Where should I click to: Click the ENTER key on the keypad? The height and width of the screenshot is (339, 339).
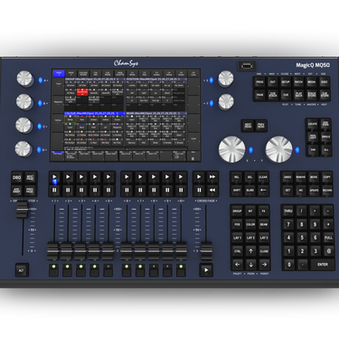323,265
